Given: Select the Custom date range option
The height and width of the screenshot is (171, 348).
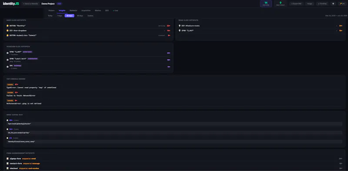Looking at the screenshot, I should coord(90,16).
